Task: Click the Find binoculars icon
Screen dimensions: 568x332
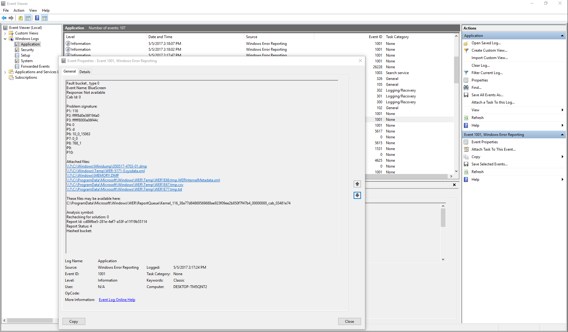Action: [466, 88]
